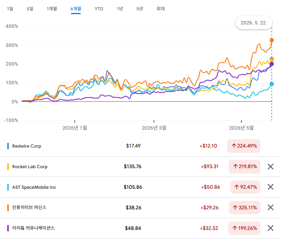The image size is (289, 241).
Task: Click the Redwire blue color marker
Action: click(x=8, y=146)
